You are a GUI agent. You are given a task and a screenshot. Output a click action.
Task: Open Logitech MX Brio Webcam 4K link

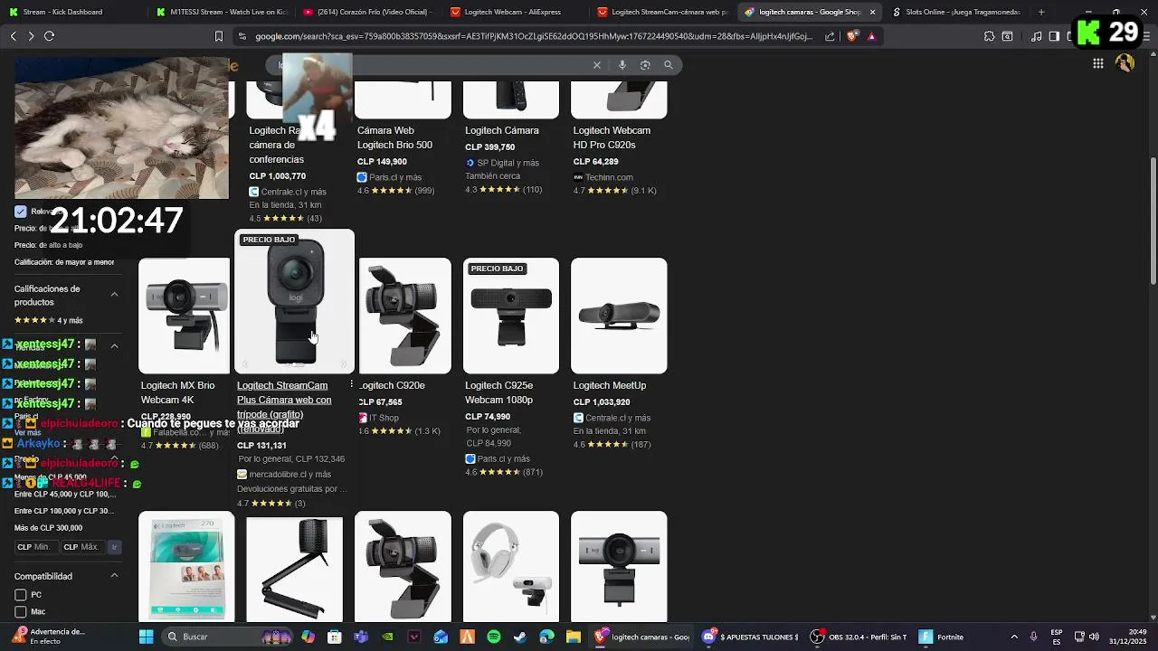tap(178, 392)
